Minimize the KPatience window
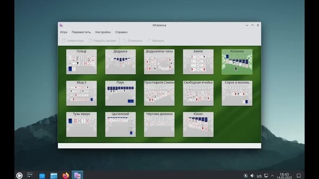 point(247,25)
